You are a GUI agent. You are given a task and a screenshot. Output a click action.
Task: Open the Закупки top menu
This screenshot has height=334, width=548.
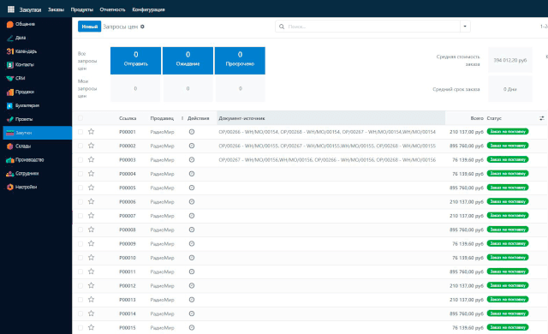(30, 9)
